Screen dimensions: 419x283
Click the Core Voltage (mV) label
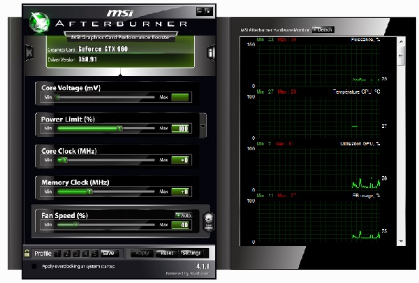(x=71, y=88)
